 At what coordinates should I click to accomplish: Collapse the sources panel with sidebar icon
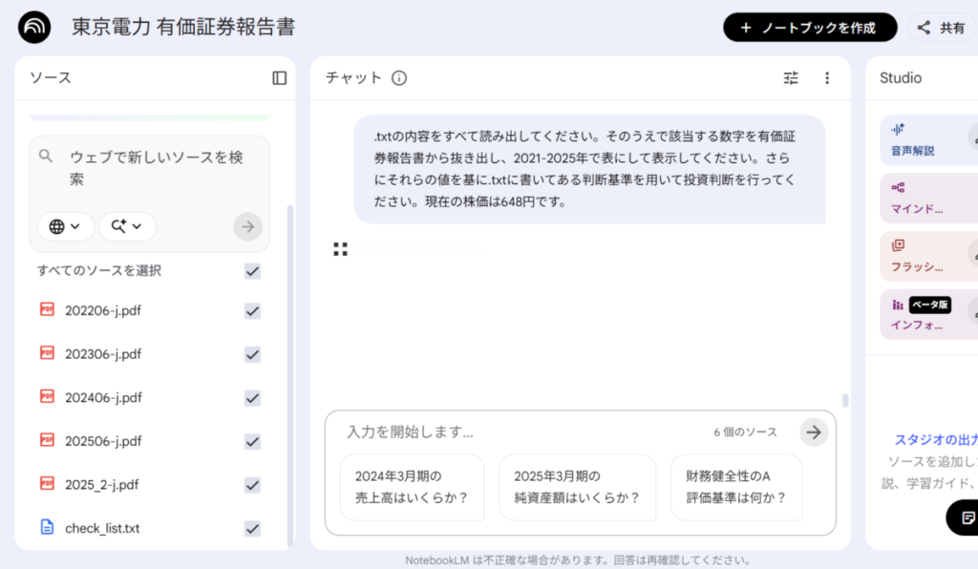tap(279, 78)
